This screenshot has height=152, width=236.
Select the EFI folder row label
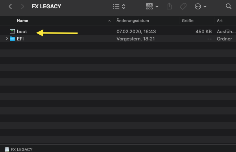coord(20,39)
